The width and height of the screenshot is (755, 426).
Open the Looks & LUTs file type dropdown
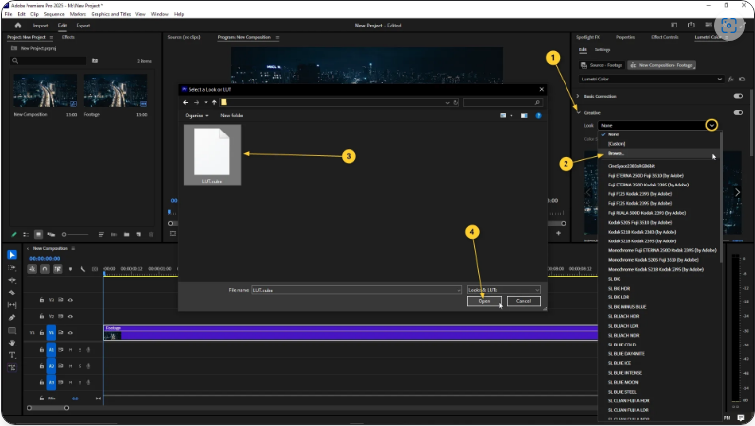(x=504, y=290)
